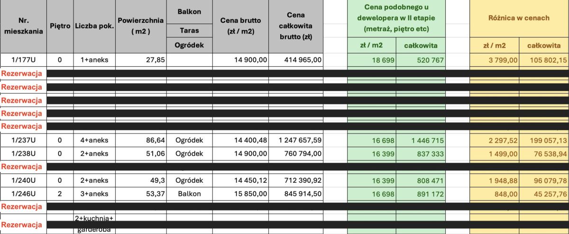Screen dimensions: 569x234
Task: Click the Cena całkowita brutto header
Action: pos(296,26)
